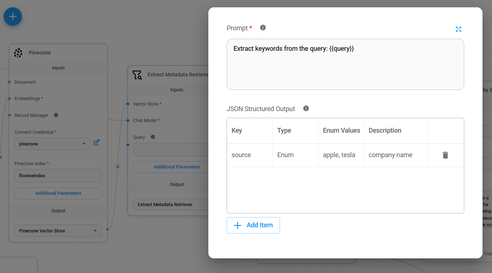The height and width of the screenshot is (273, 492).
Task: Click the blue plus add-node button
Action: point(13,16)
